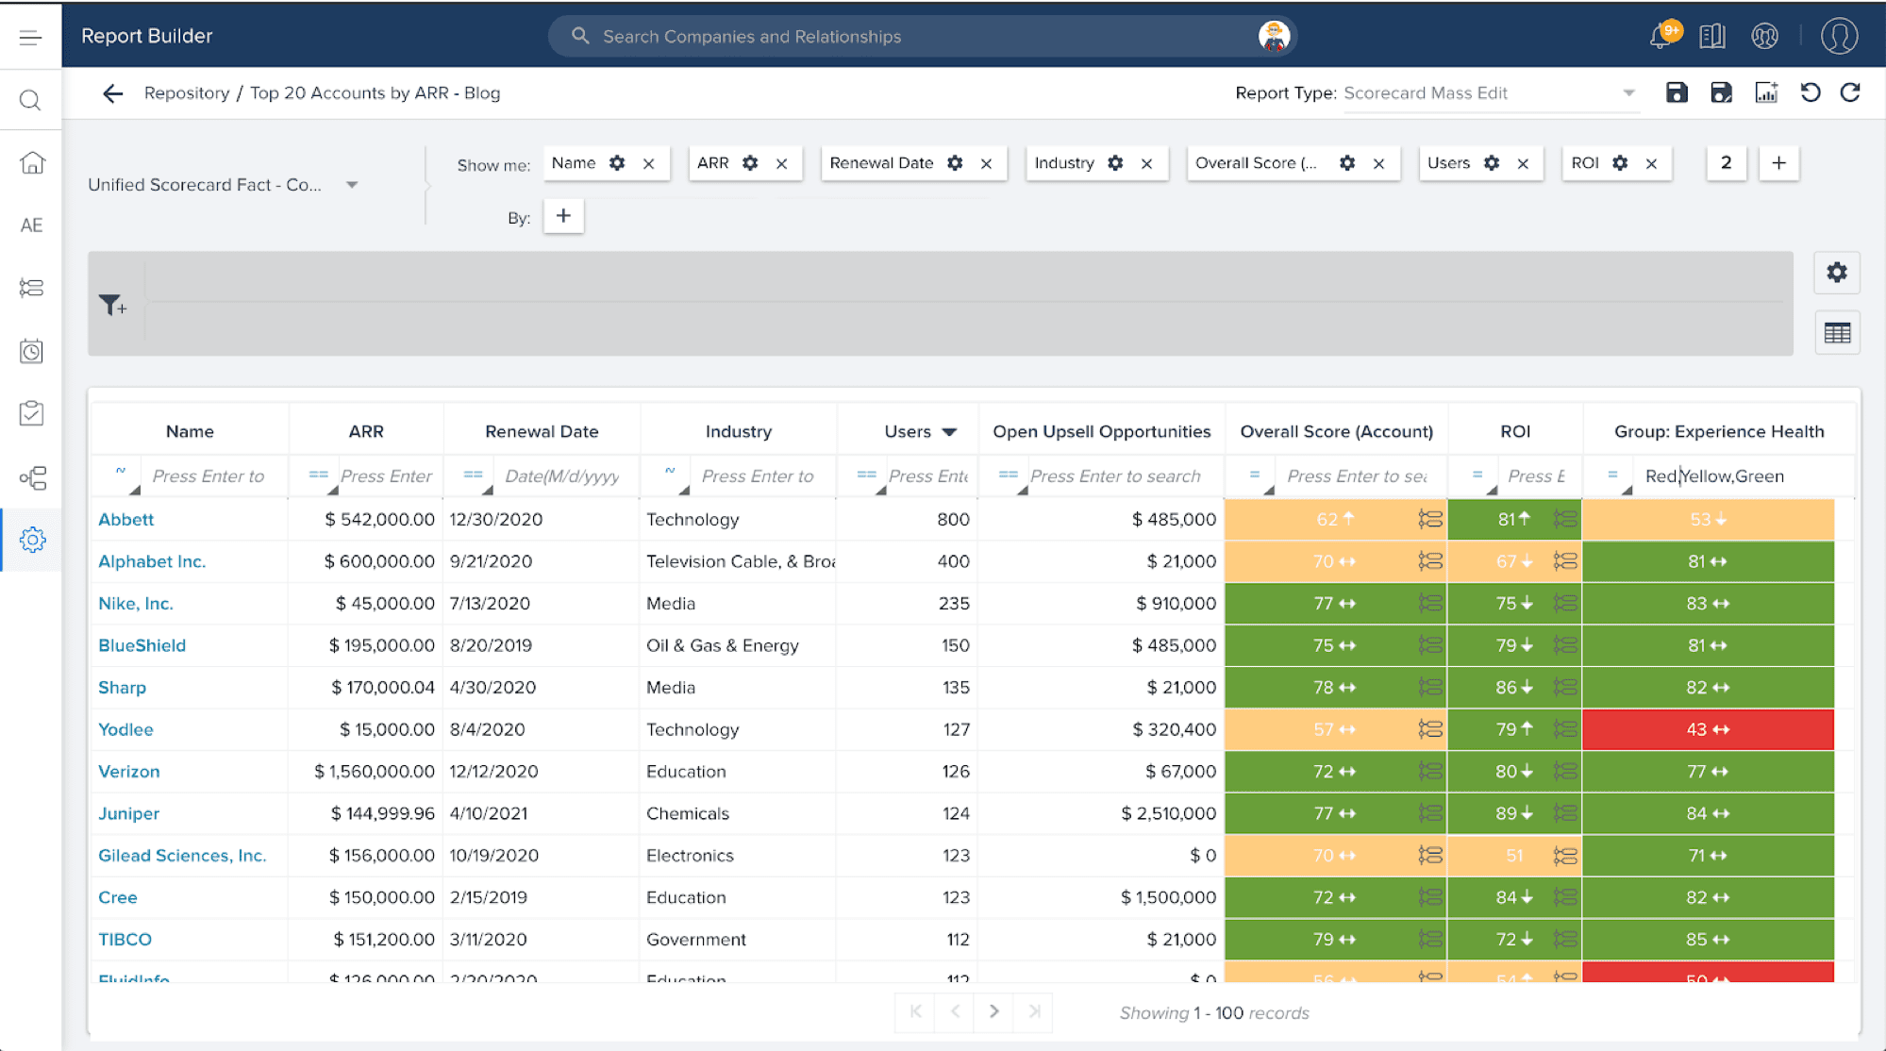
Task: Click the add filter funnel icon
Action: click(112, 305)
